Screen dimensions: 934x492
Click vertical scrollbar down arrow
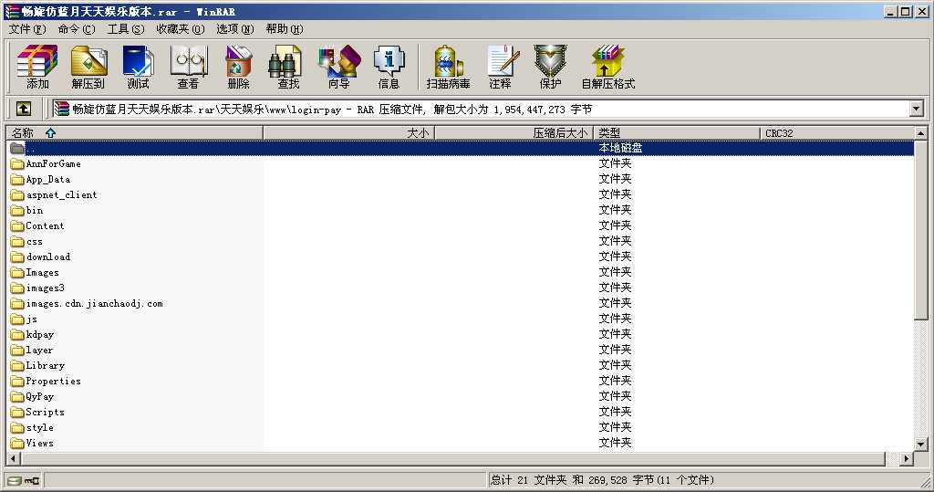[921, 445]
